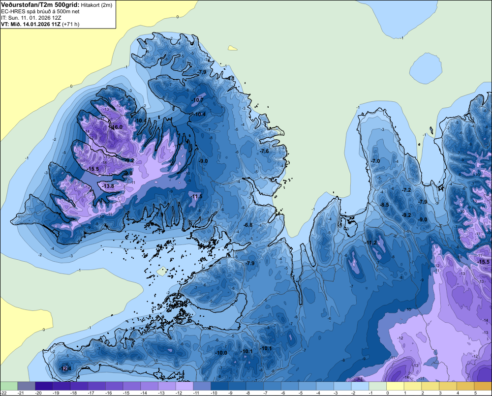The image size is (492, 396).
Task: Click the '-22' legend scale label
Action: (x=3, y=393)
